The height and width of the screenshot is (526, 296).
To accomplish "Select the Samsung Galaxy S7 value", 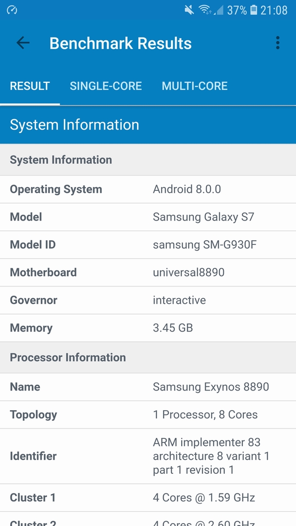I will pyautogui.click(x=203, y=217).
